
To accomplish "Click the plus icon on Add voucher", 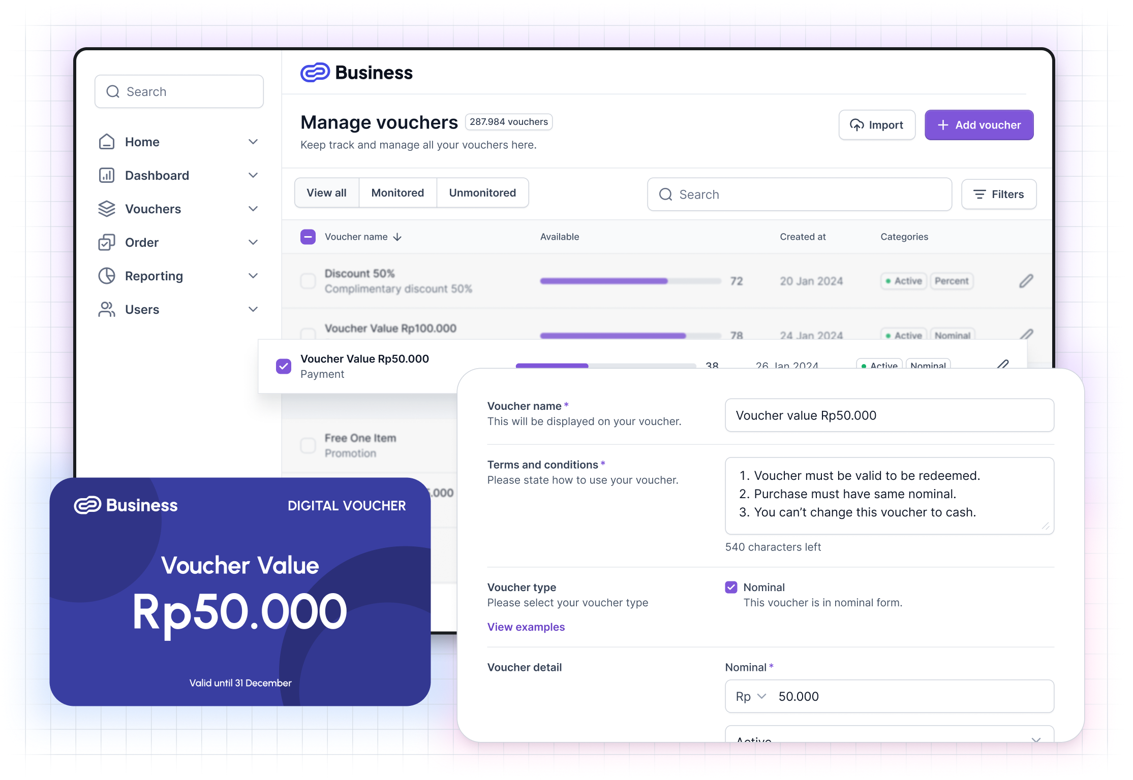I will 943,125.
